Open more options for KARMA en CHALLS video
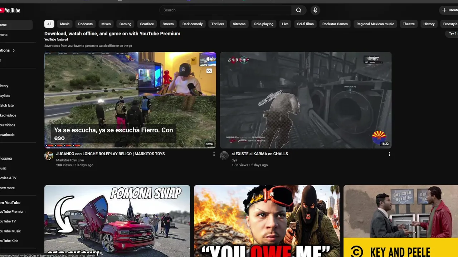The width and height of the screenshot is (458, 257). [x=389, y=154]
